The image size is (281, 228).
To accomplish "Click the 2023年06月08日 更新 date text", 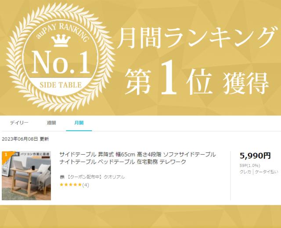I will tap(25, 139).
